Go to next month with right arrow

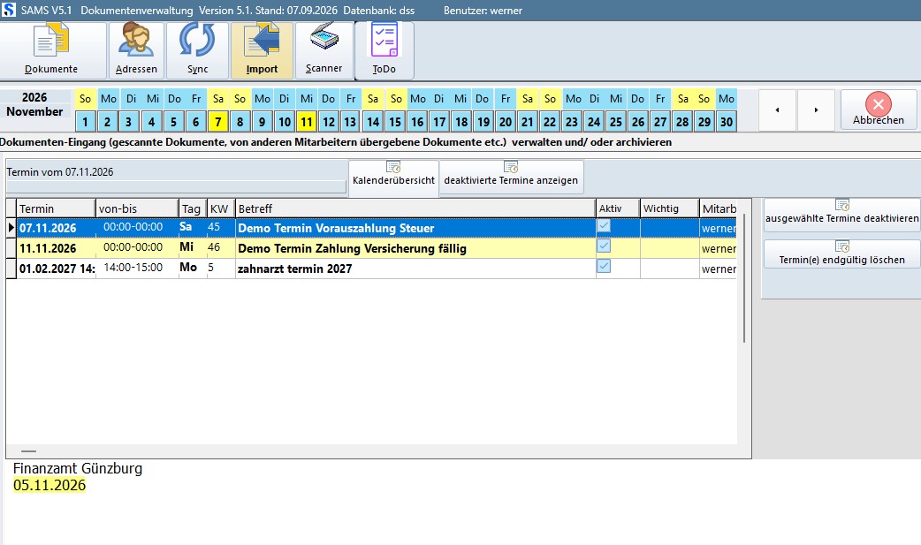pyautogui.click(x=816, y=110)
